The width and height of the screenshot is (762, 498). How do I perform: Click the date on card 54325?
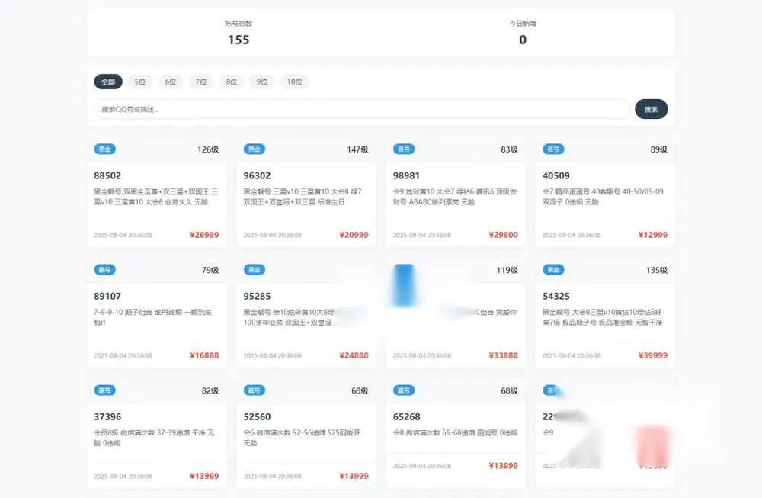(x=571, y=355)
